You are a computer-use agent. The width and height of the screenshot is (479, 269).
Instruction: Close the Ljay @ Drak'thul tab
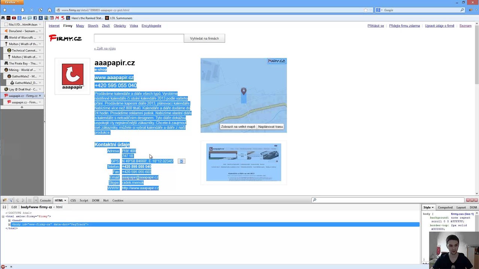click(x=40, y=89)
